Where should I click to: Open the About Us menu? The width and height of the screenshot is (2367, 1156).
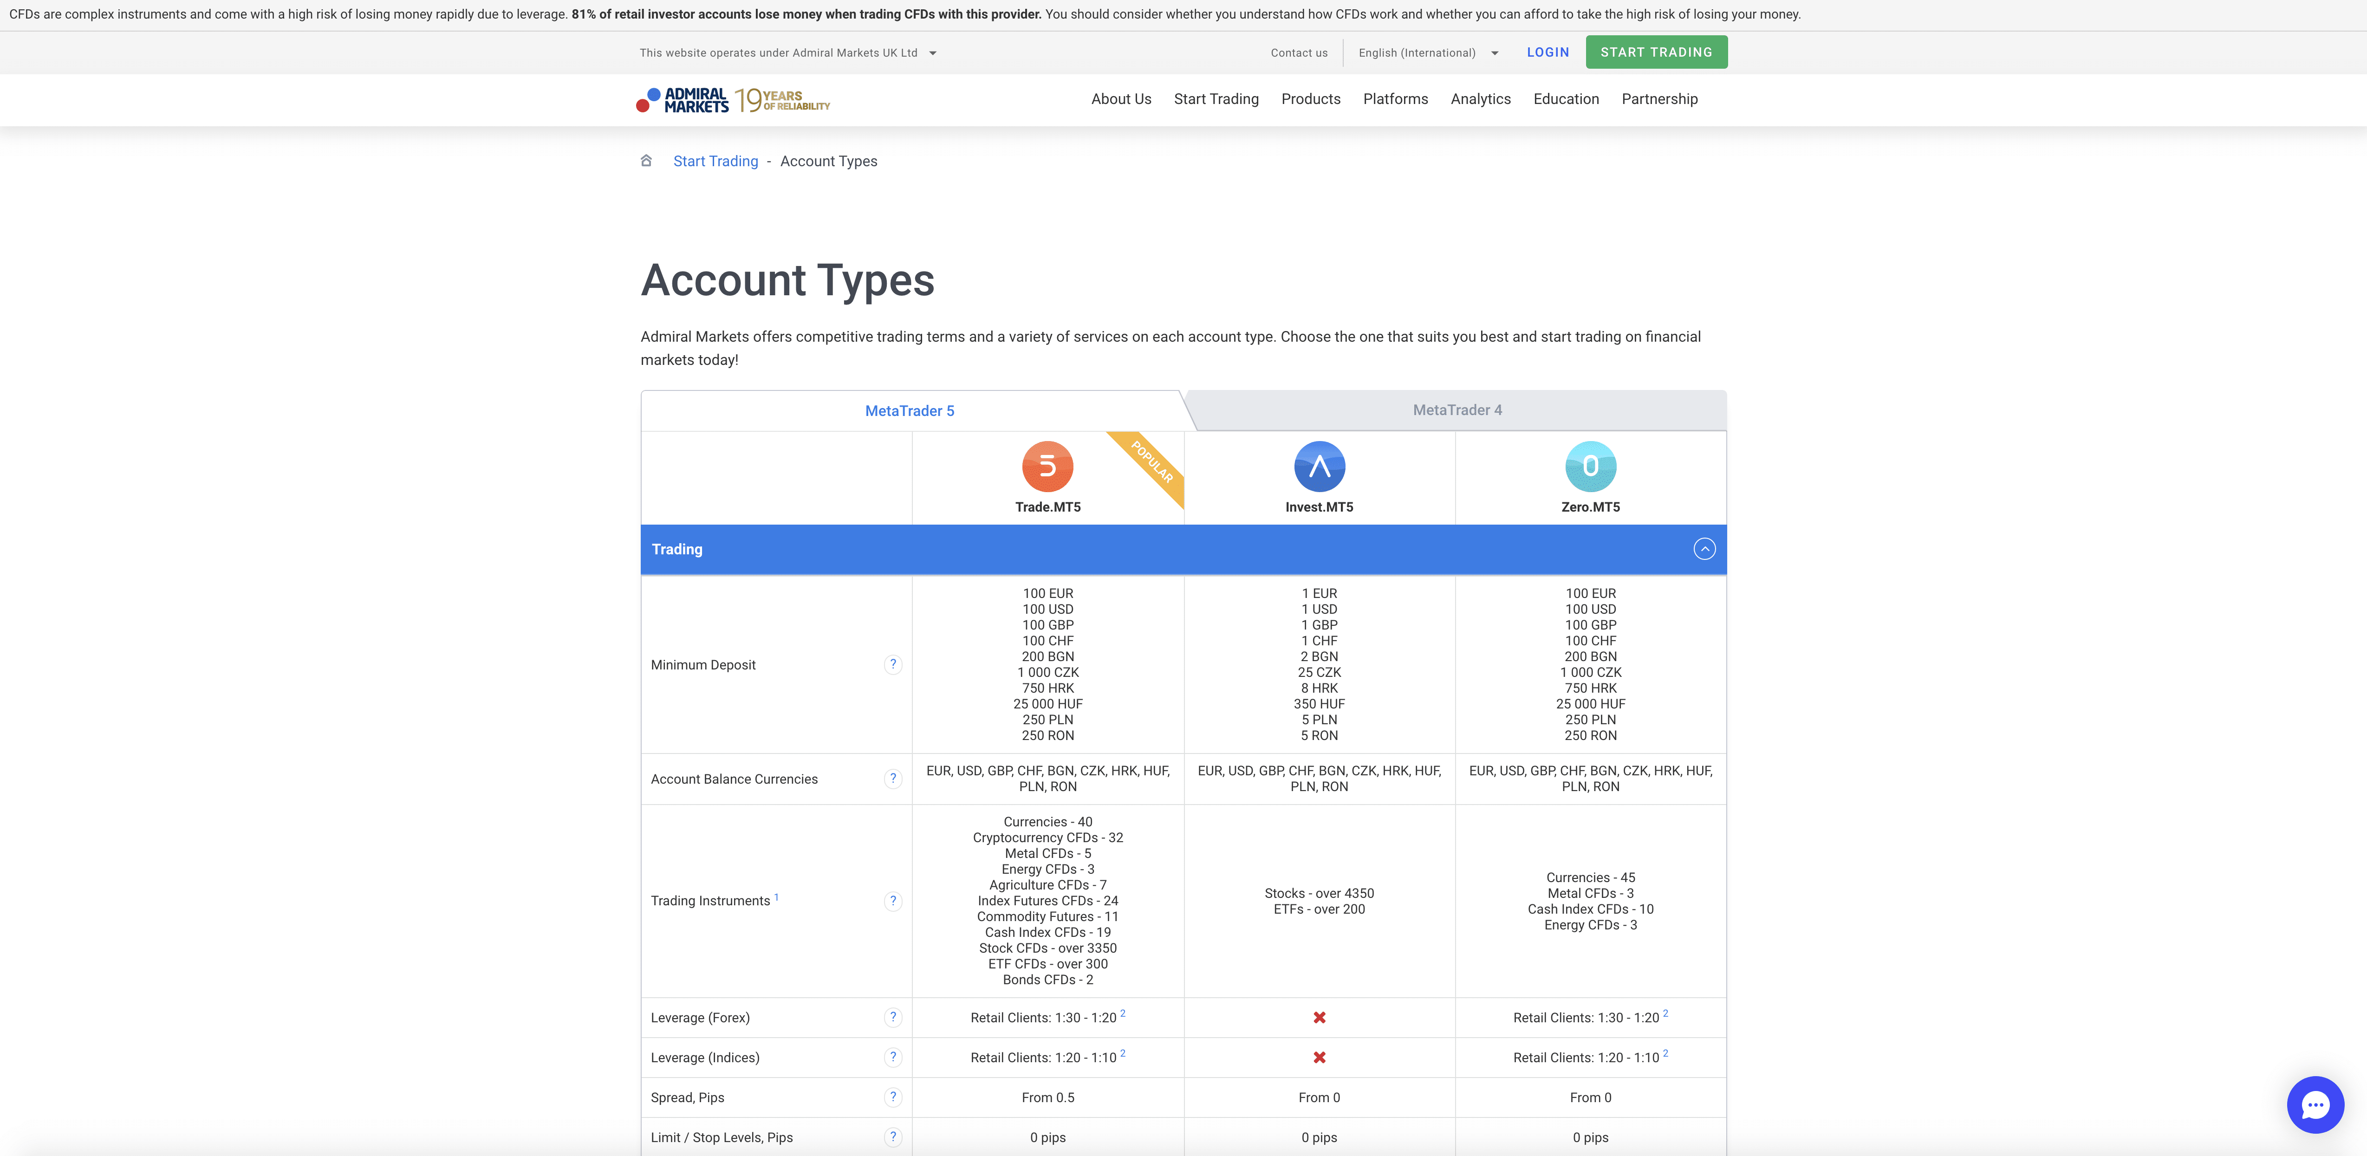pyautogui.click(x=1121, y=99)
